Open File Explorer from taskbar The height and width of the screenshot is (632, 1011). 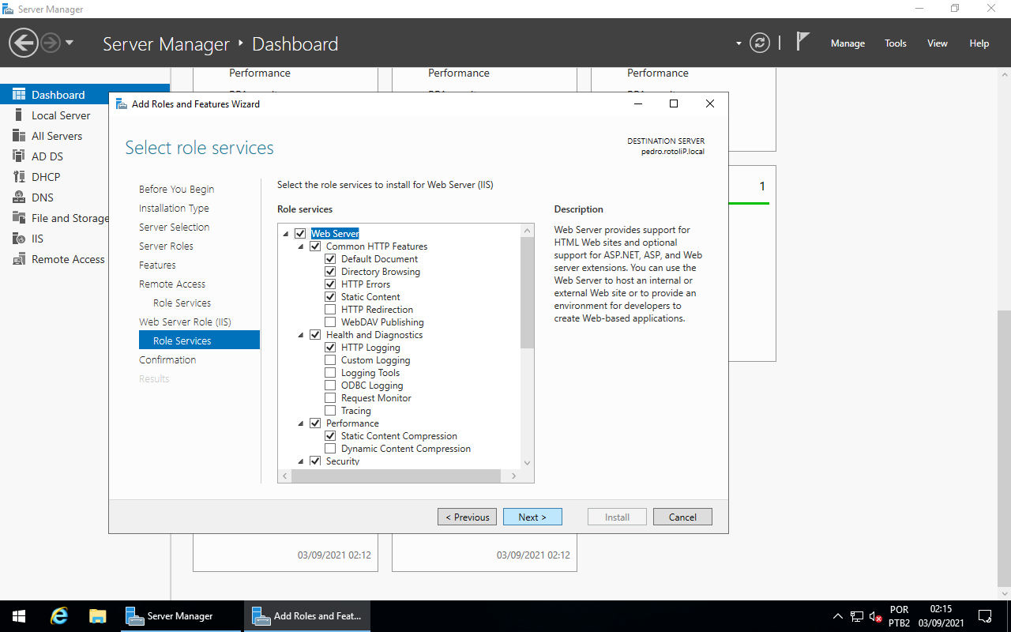97,616
